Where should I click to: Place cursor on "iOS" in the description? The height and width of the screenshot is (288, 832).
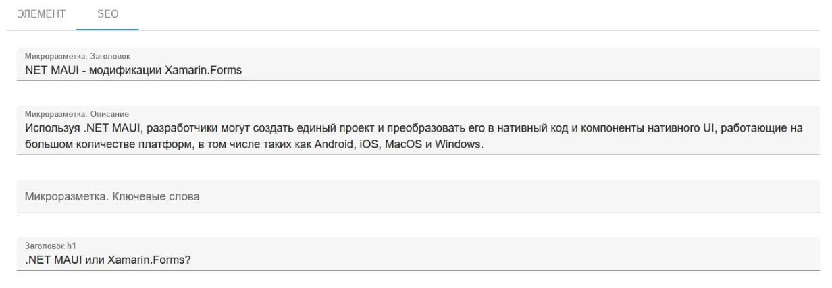[x=365, y=145]
